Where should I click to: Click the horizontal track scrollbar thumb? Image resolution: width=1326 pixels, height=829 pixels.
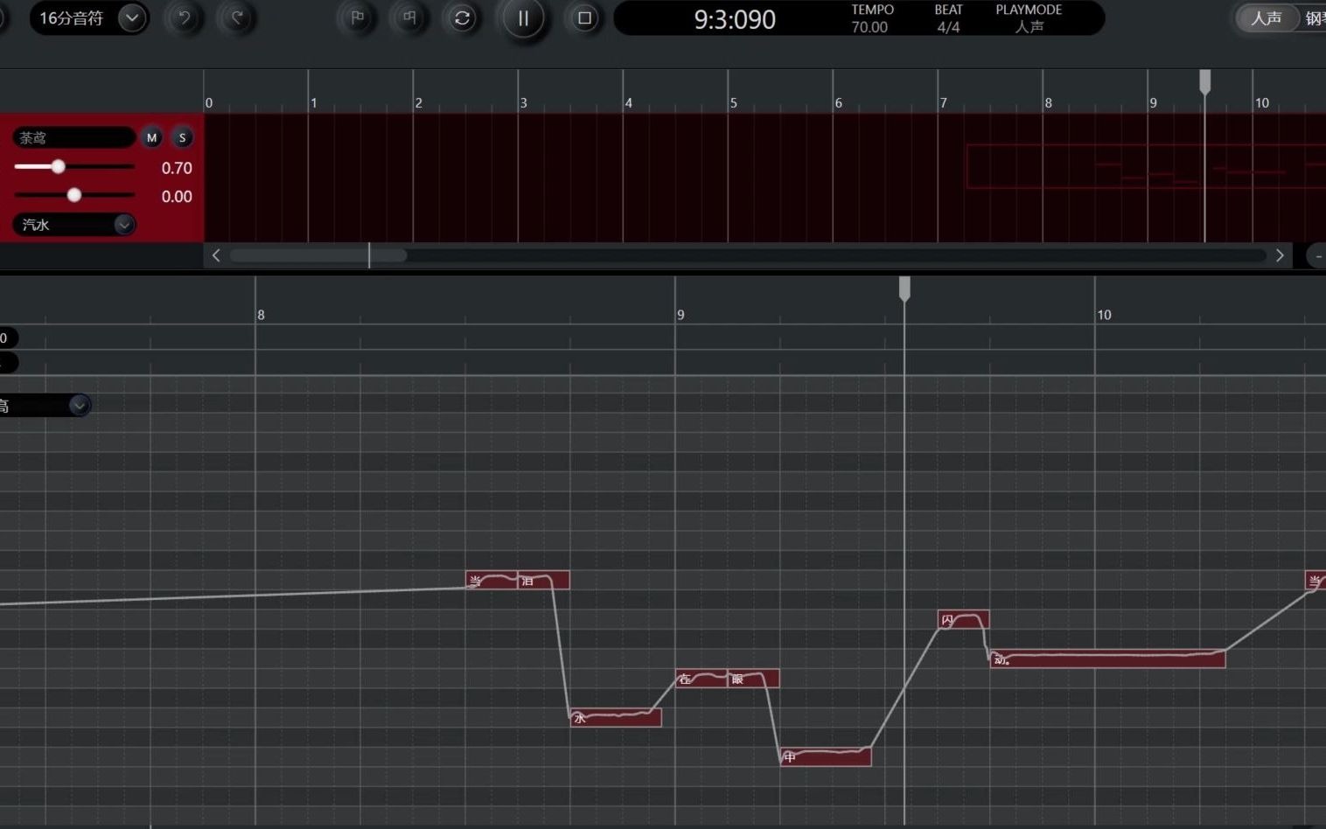pos(318,255)
